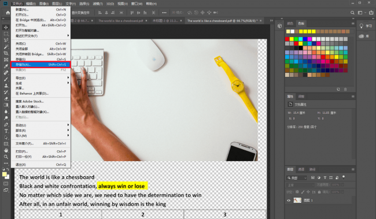Select the Crop tool

6,53
